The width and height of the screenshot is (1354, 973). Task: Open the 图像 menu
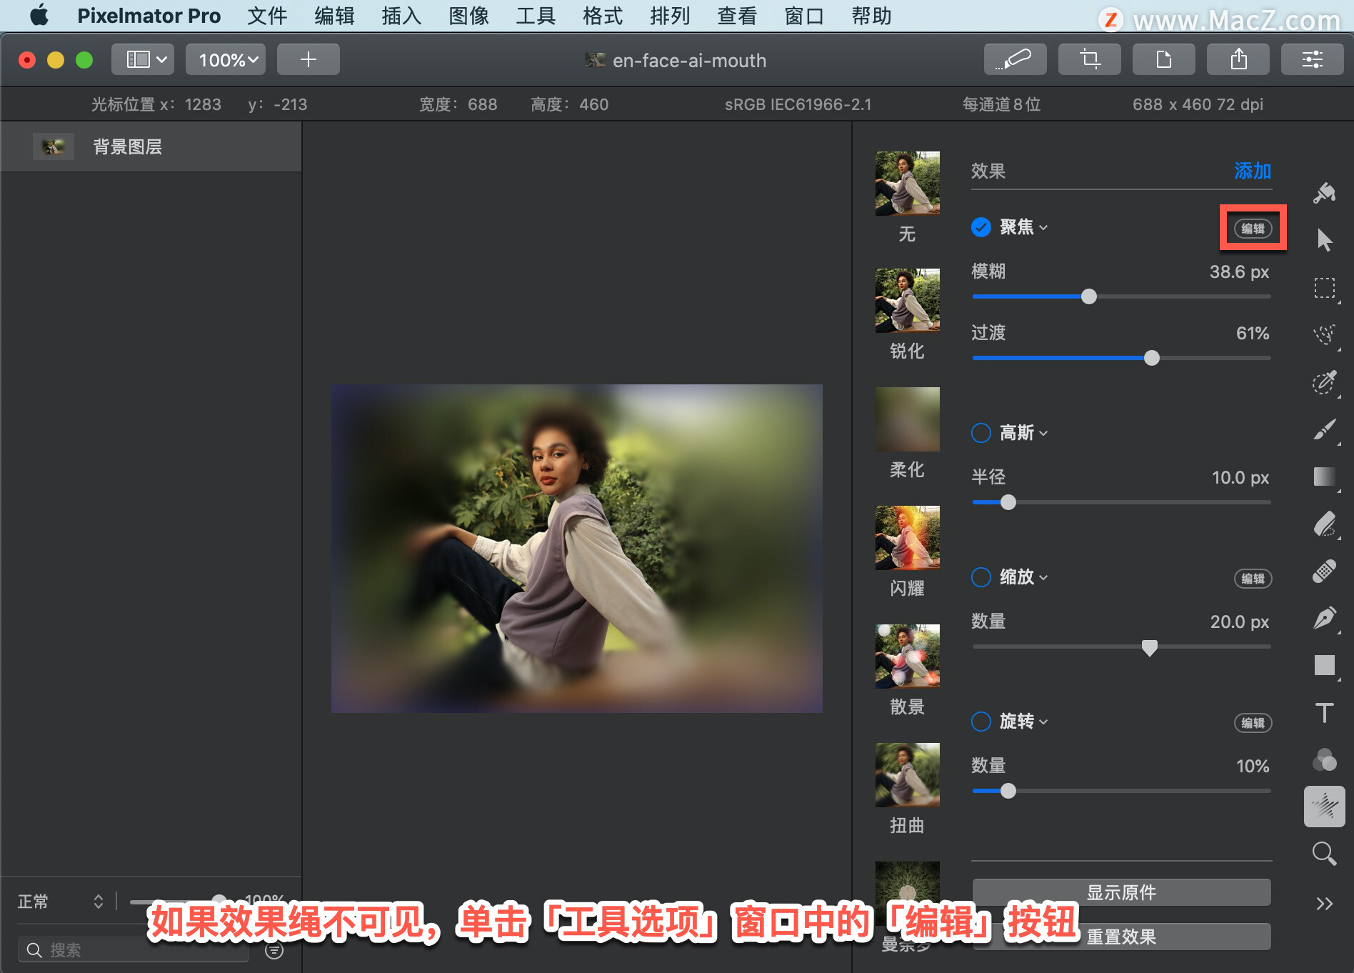click(468, 16)
